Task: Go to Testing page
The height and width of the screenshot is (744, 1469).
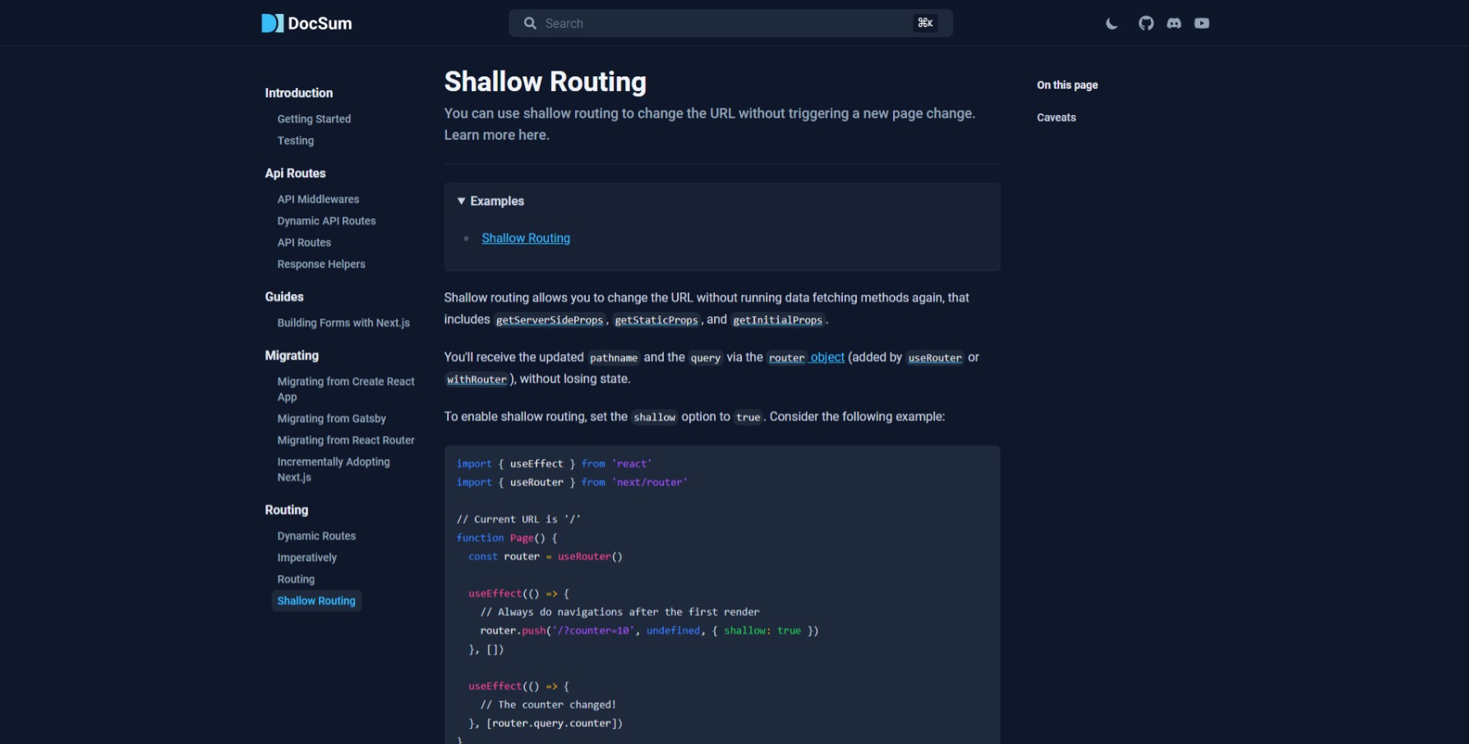Action: [x=296, y=140]
